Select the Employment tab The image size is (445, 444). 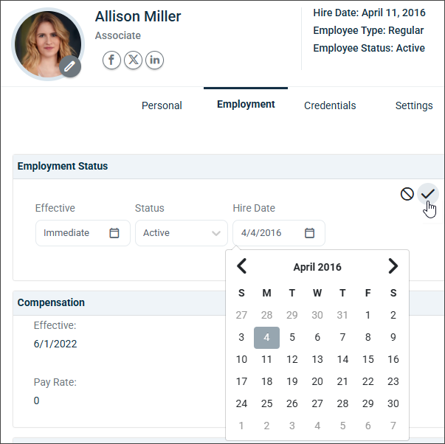pos(246,104)
